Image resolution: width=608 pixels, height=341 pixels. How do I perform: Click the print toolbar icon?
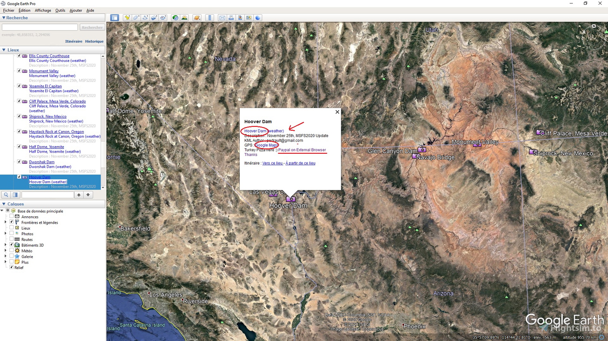[231, 17]
